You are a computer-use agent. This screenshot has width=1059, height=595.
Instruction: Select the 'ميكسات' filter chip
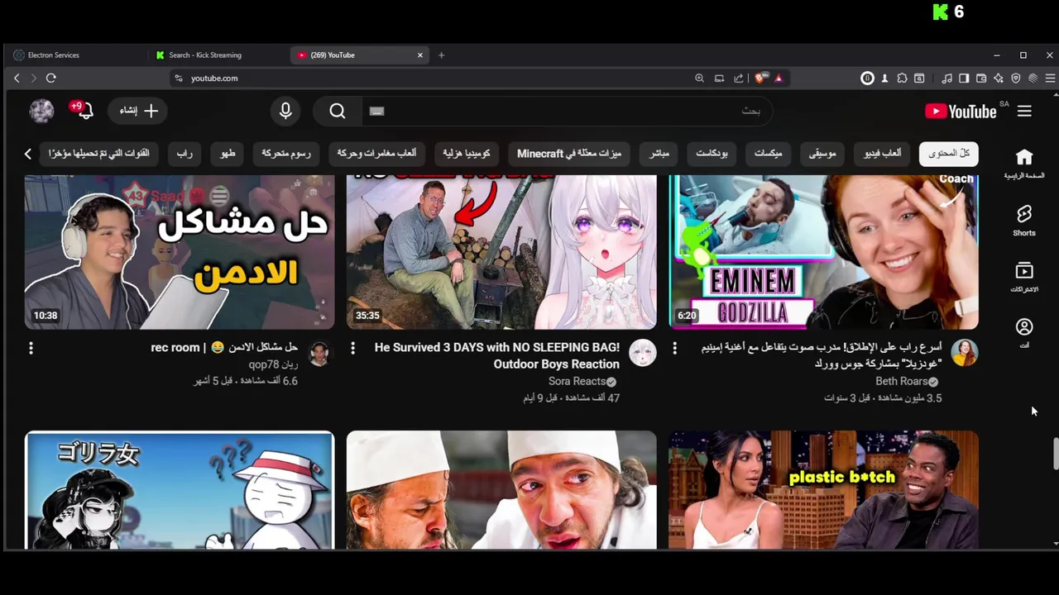[x=769, y=154]
